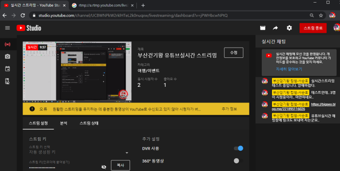Disable the DVR 사용 toggle
The image size is (340, 171).
coord(238,148)
